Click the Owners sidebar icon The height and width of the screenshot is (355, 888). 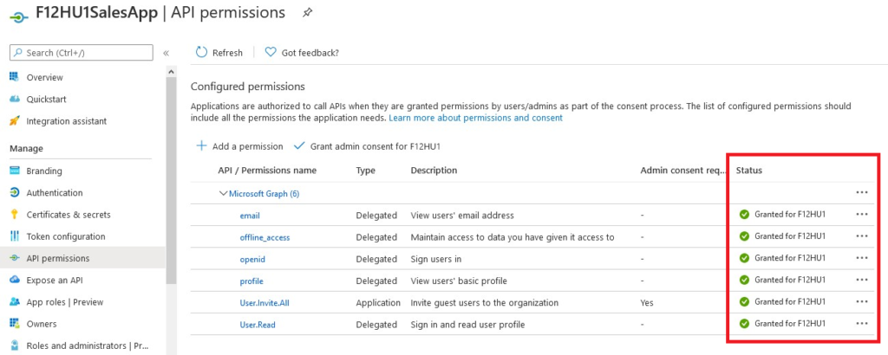(15, 324)
